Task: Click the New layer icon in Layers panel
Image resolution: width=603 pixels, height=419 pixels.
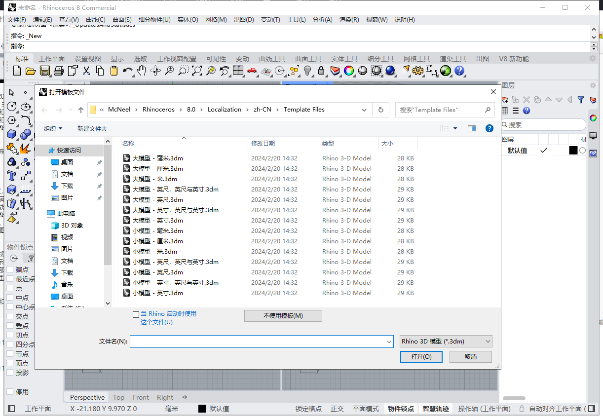Action: coord(505,99)
